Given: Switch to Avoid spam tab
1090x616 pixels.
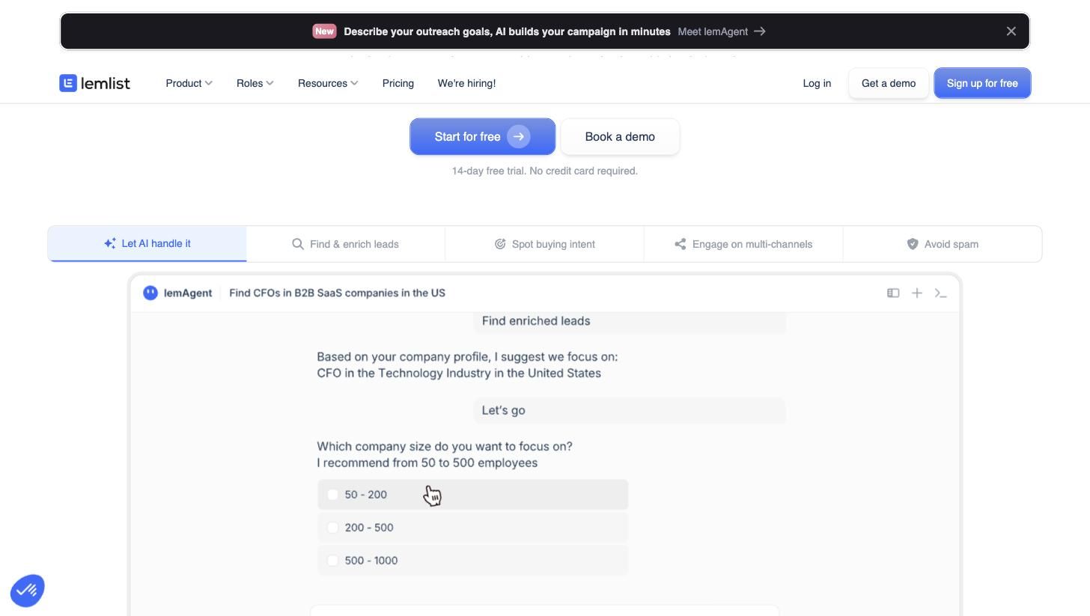Looking at the screenshot, I should coord(943,244).
